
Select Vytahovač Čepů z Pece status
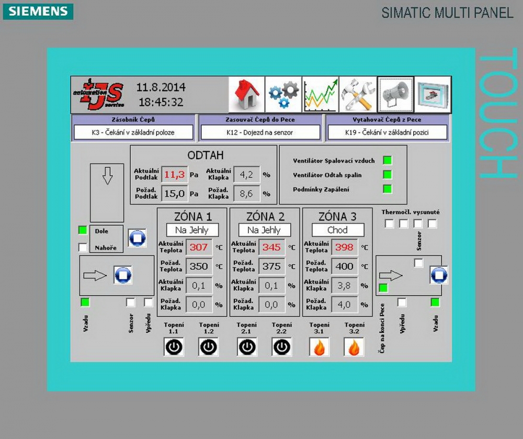(388, 132)
